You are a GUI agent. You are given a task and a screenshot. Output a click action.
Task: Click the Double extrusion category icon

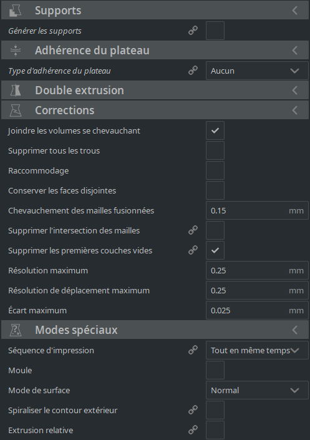pyautogui.click(x=16, y=90)
